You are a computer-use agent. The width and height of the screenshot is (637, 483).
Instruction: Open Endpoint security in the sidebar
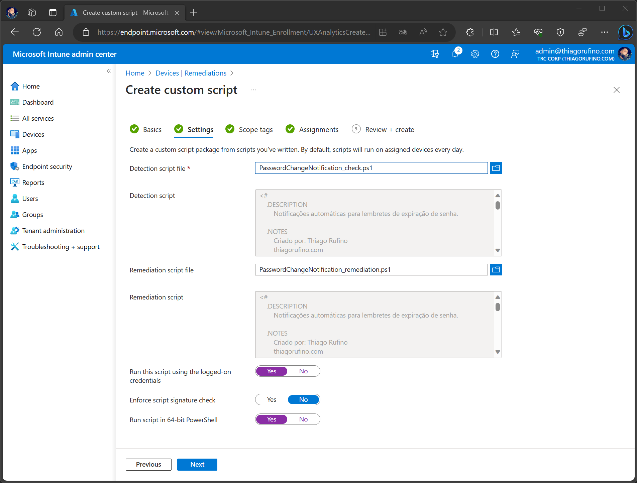[x=47, y=166]
